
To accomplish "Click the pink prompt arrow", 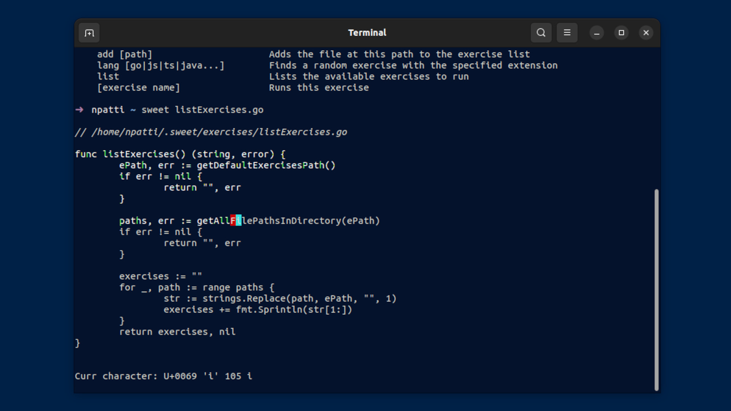I will pos(79,110).
